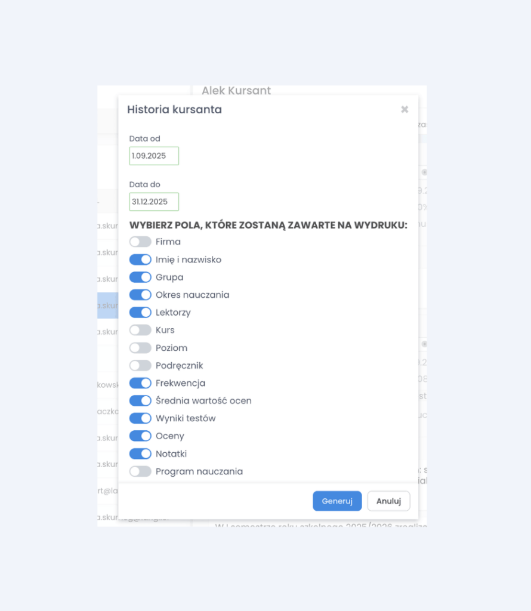Image resolution: width=531 pixels, height=611 pixels.
Task: Enable the Program nauczania toggle
Action: pos(140,471)
